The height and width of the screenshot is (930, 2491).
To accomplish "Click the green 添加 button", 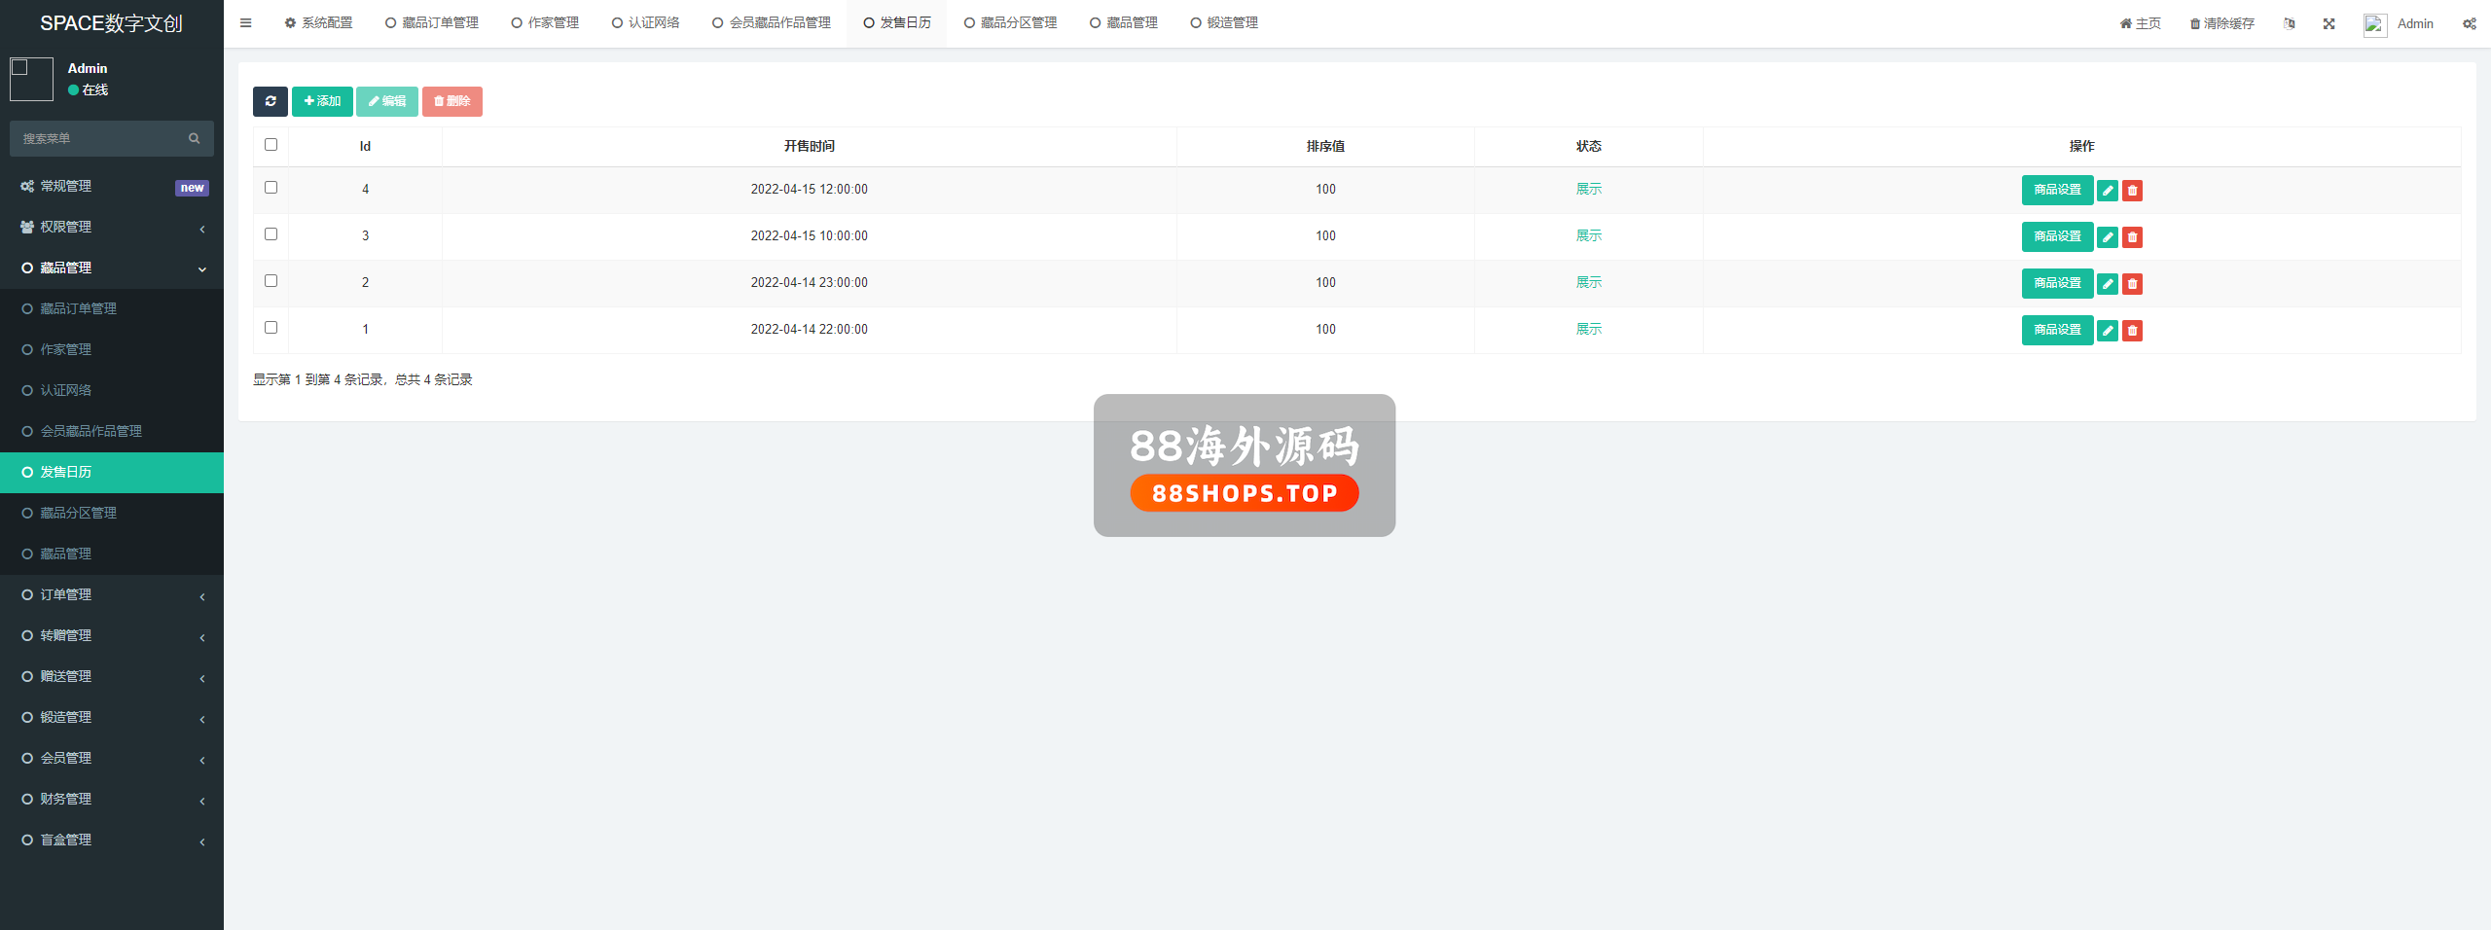I will [x=322, y=101].
